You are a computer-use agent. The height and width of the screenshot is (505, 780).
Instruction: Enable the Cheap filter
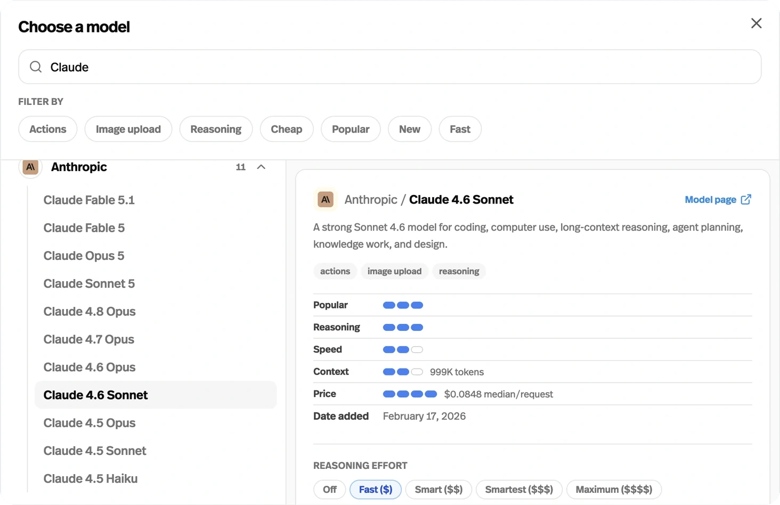(x=287, y=129)
